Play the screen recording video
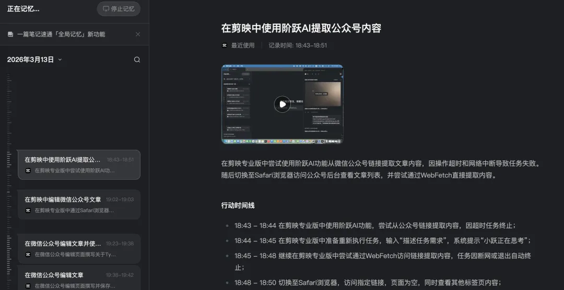 (x=283, y=105)
